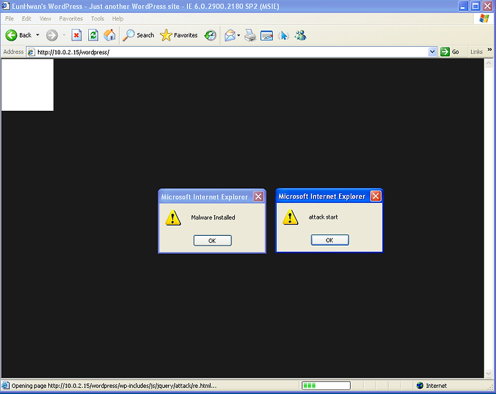Click the vertical scrollbar up arrow
This screenshot has height=394, width=496.
[488, 63]
